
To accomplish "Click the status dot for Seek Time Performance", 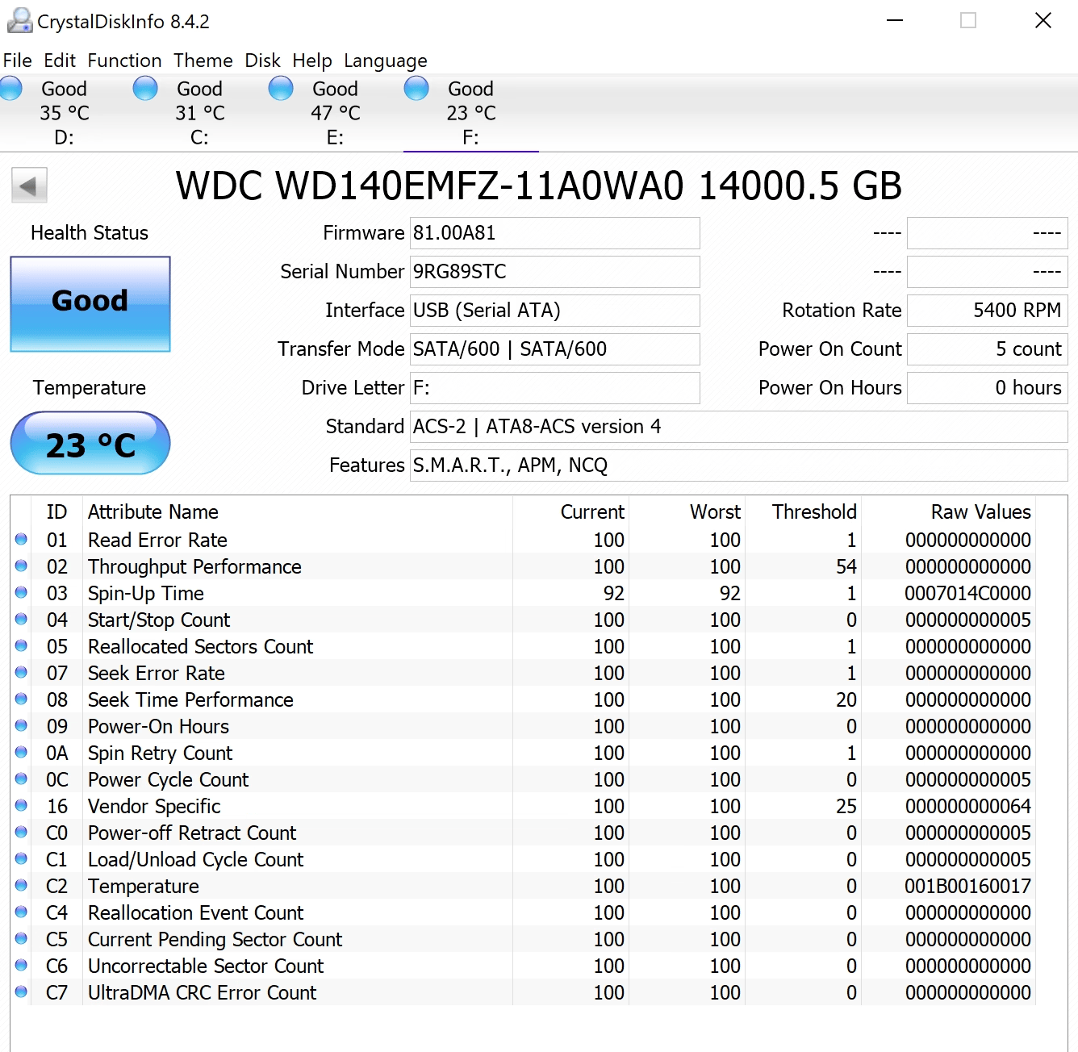I will point(21,699).
